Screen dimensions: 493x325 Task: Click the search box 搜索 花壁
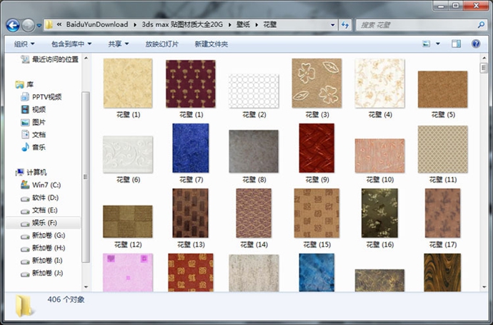417,25
